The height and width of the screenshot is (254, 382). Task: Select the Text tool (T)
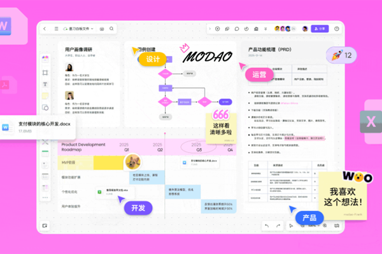[45, 84]
